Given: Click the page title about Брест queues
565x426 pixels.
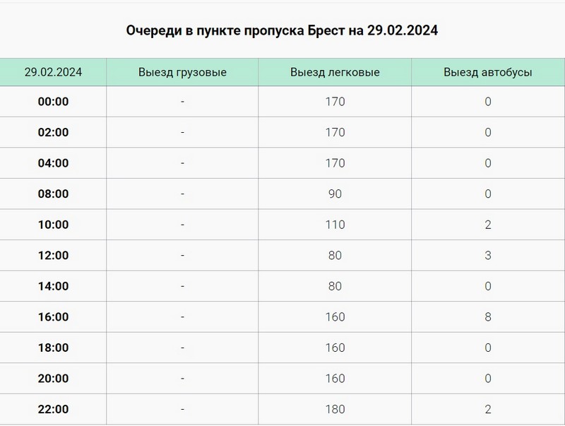Looking at the screenshot, I should 282,31.
